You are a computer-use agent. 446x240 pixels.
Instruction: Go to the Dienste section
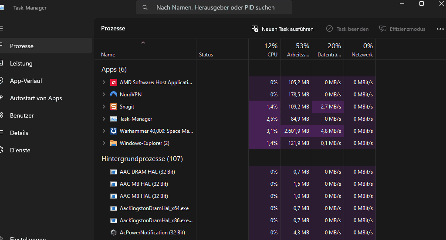pyautogui.click(x=20, y=150)
